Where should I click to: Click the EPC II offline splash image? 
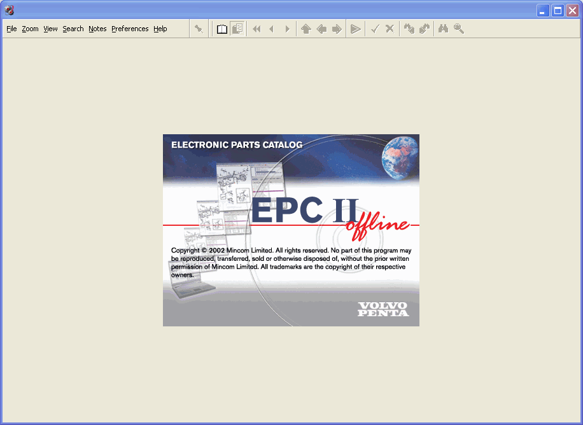tap(291, 230)
